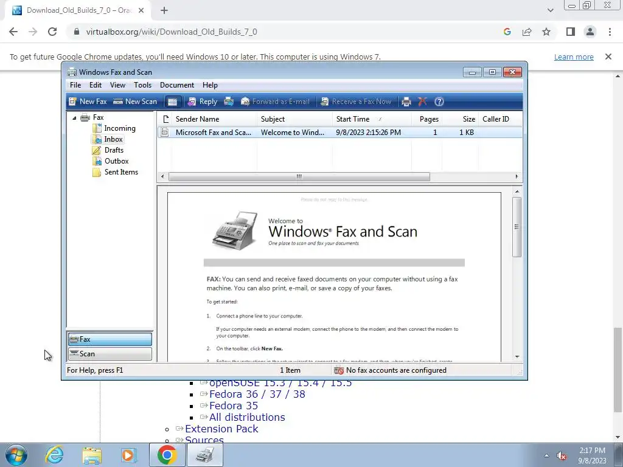The width and height of the screenshot is (623, 467).
Task: Sort by Size column header
Action: pyautogui.click(x=460, y=119)
